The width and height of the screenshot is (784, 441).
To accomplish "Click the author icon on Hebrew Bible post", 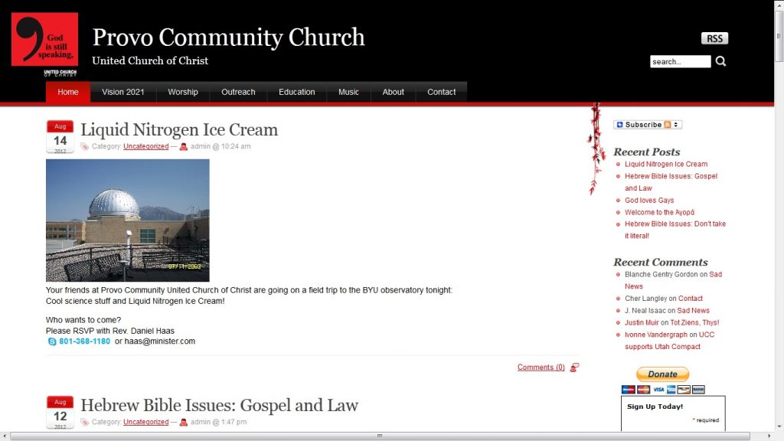I will (184, 422).
